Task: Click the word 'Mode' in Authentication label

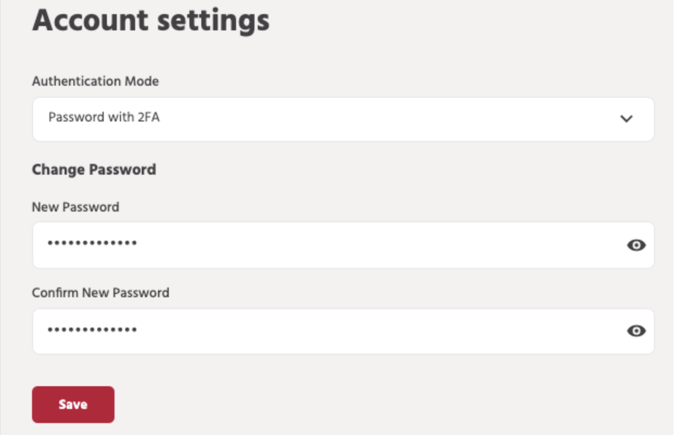Action: tap(141, 81)
